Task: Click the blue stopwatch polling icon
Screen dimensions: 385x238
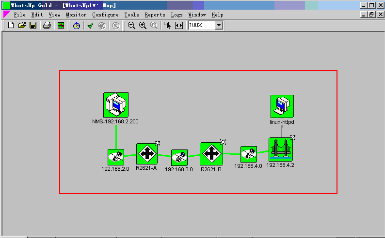Action: pos(77,26)
